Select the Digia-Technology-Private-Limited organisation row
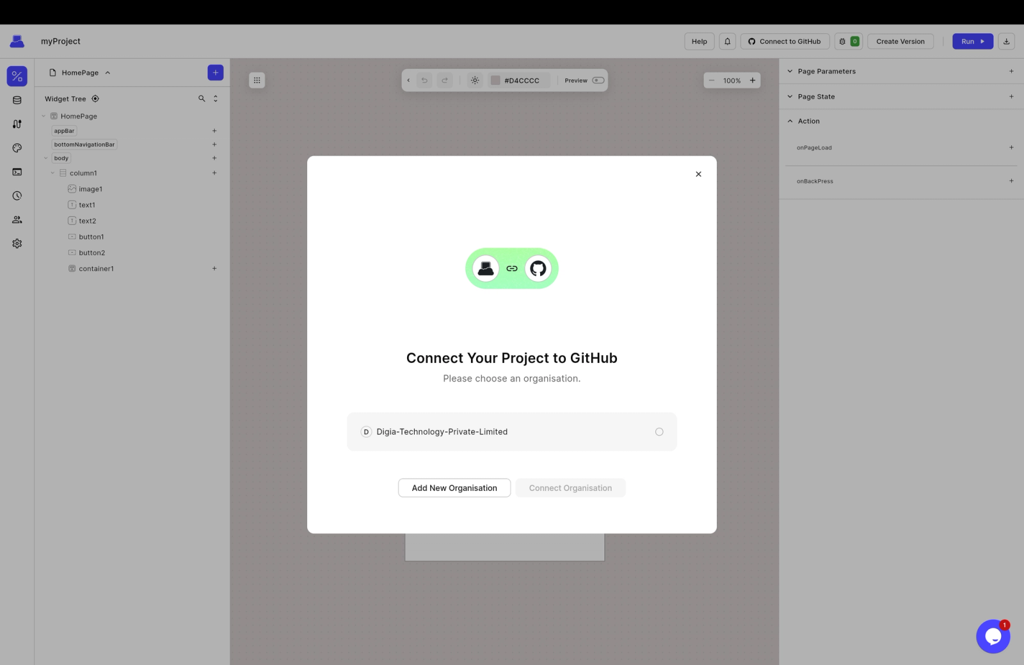Viewport: 1024px width, 665px height. point(512,432)
